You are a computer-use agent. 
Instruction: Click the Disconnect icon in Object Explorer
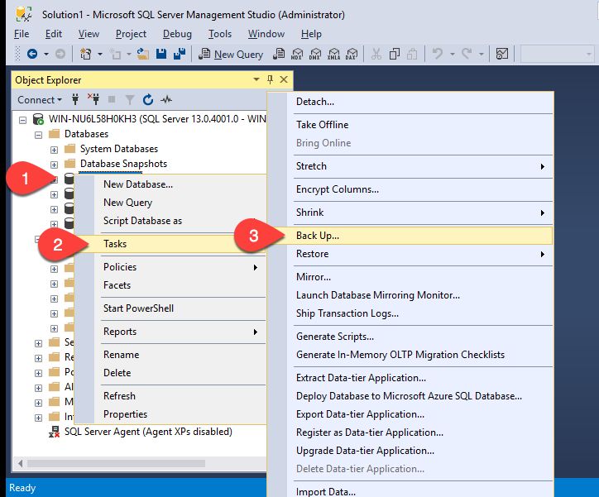[93, 99]
